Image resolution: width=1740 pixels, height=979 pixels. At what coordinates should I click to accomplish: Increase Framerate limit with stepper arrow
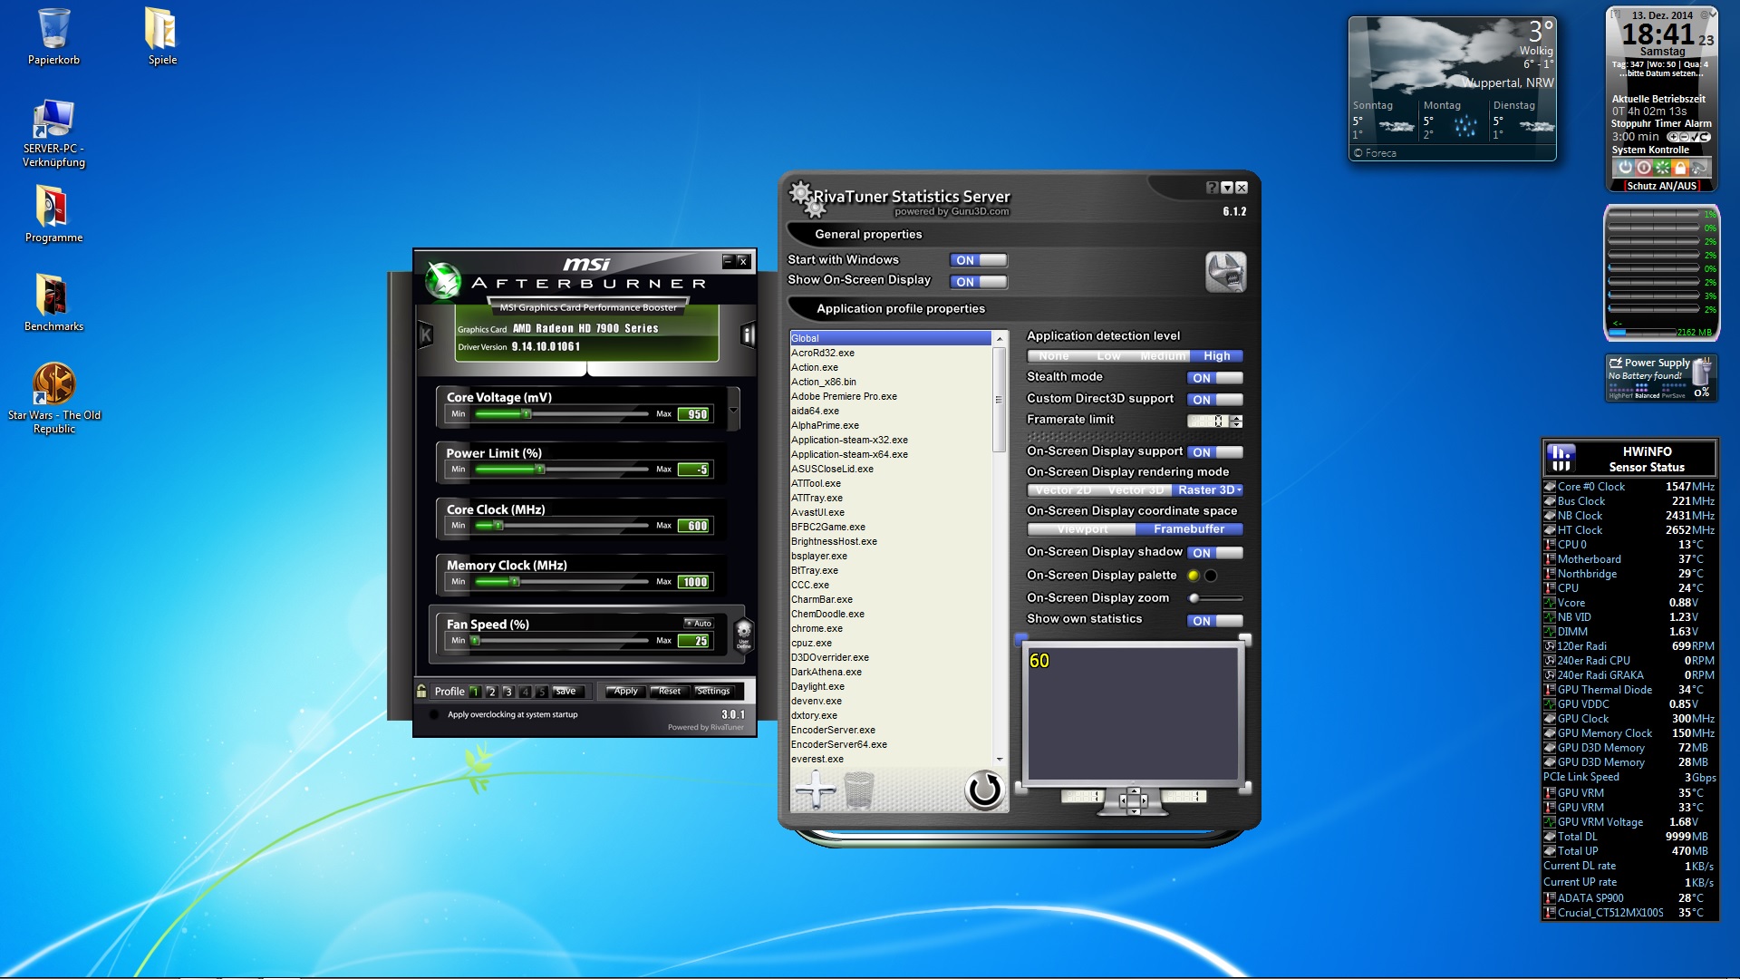point(1237,417)
